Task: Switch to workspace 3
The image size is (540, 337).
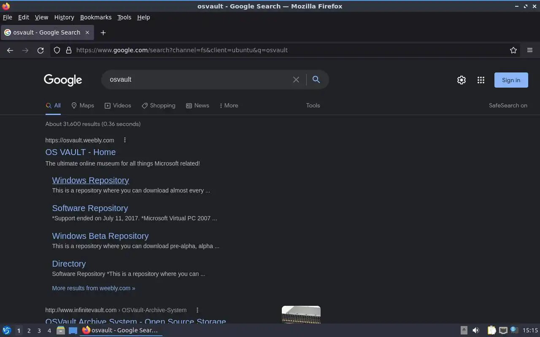Action: (x=39, y=331)
